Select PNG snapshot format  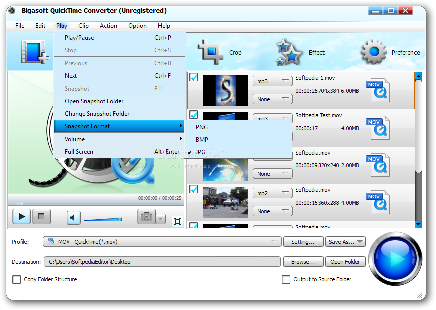coord(238,127)
